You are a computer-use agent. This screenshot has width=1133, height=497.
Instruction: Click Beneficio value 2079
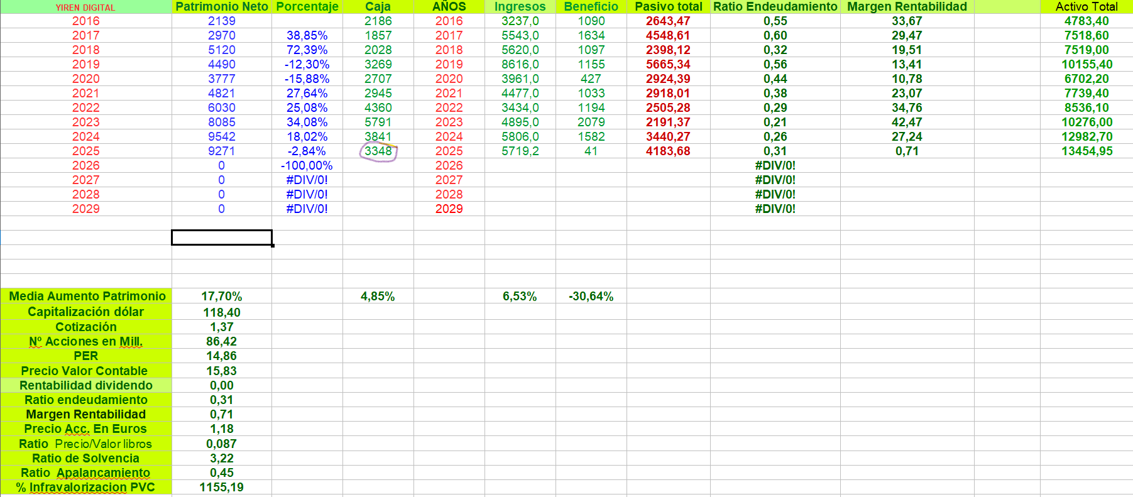coord(591,122)
